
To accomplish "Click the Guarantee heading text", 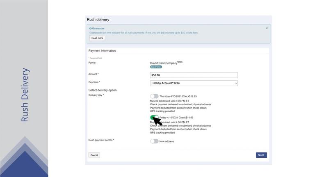I will click(98, 29).
